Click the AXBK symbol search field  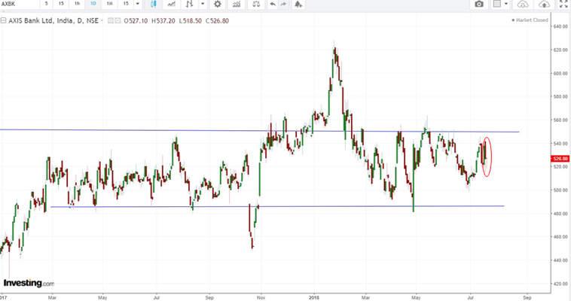coord(19,4)
